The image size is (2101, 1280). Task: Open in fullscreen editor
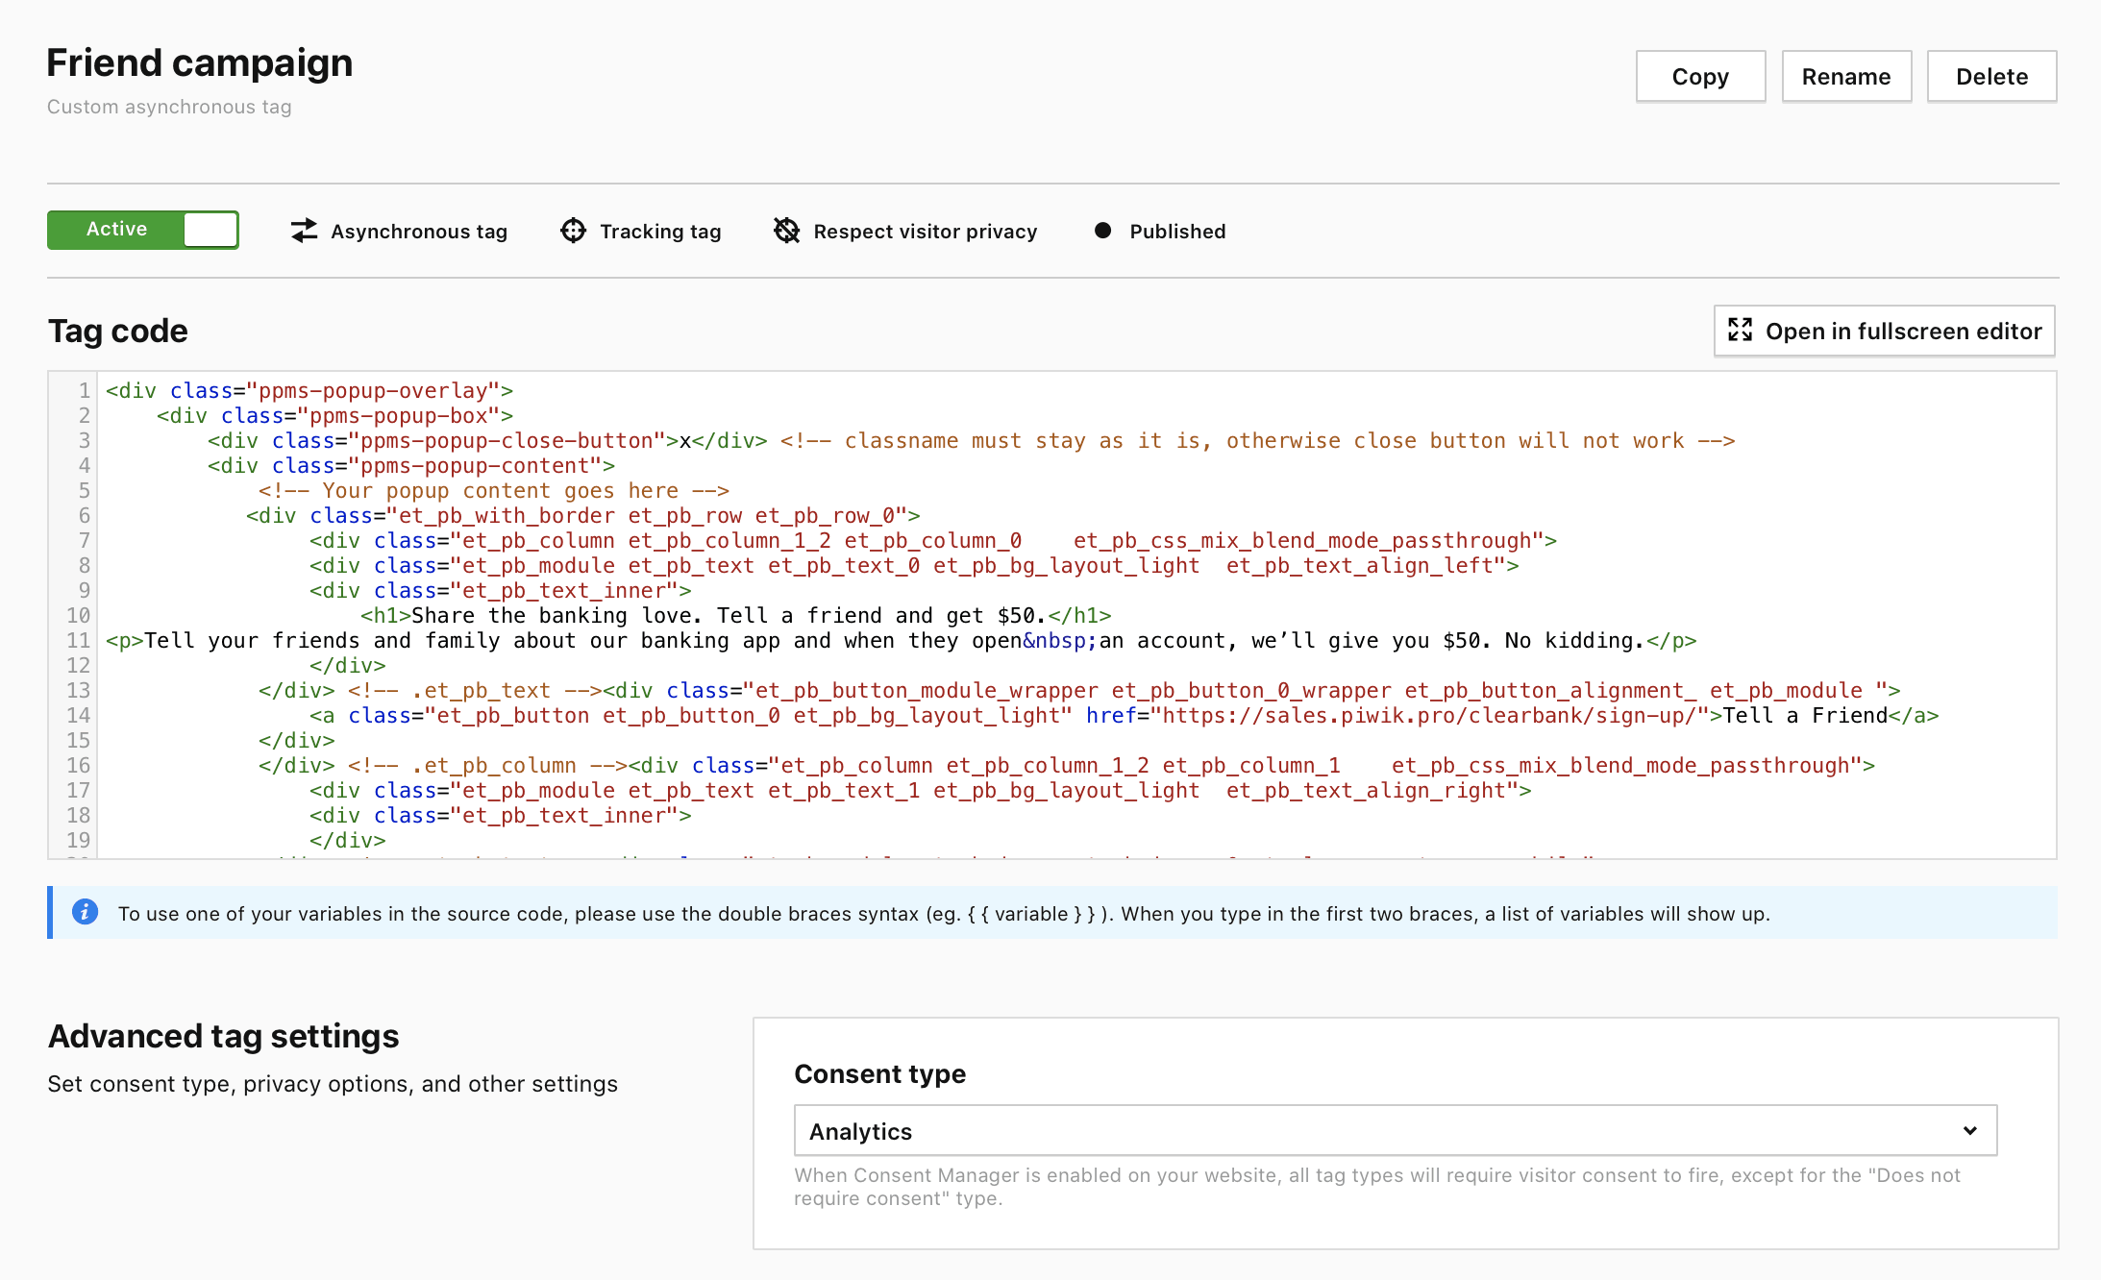[x=1884, y=331]
